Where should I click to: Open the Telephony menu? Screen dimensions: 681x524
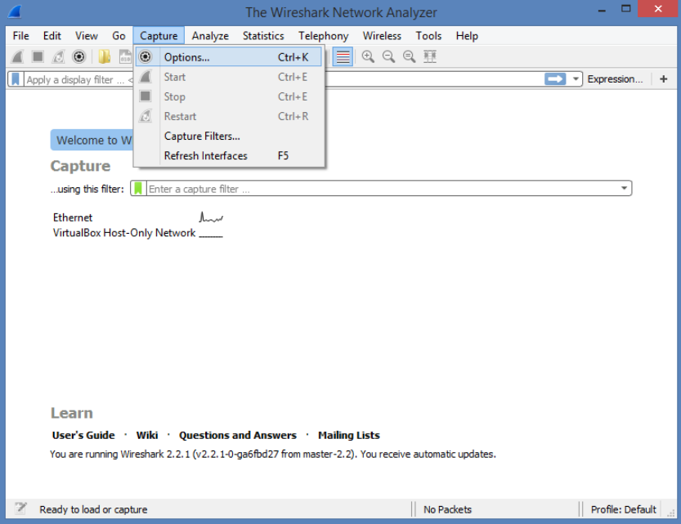[x=324, y=36]
